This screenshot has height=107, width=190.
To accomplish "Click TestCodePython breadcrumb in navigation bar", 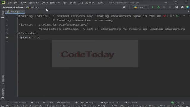I will 13,7.
